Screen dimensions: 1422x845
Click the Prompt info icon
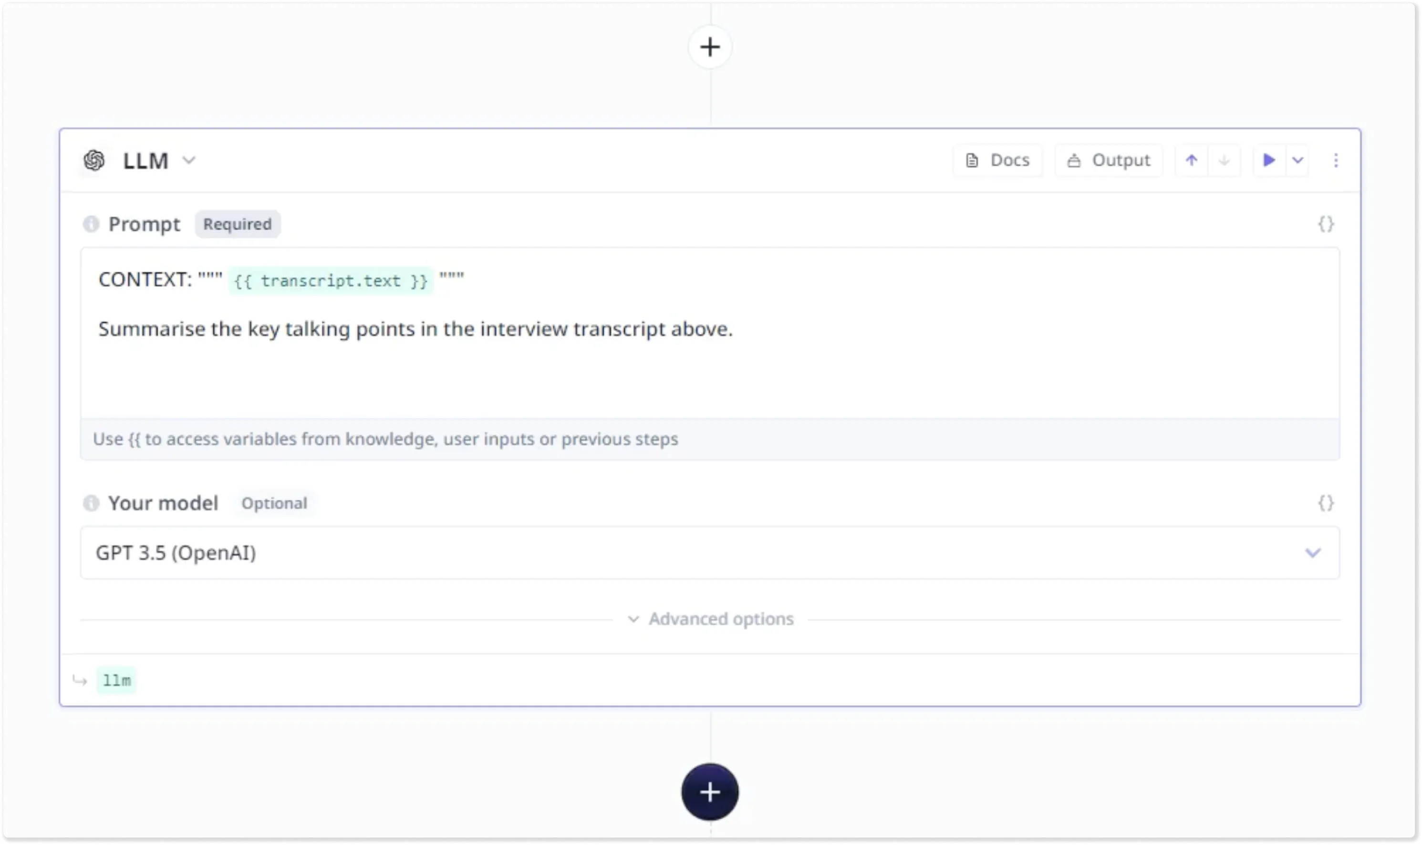tap(91, 224)
